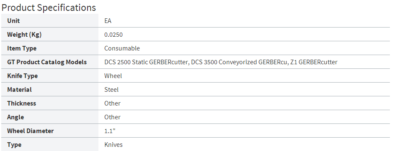
Task: Click the Wheel knife type value
Action: tap(113, 75)
